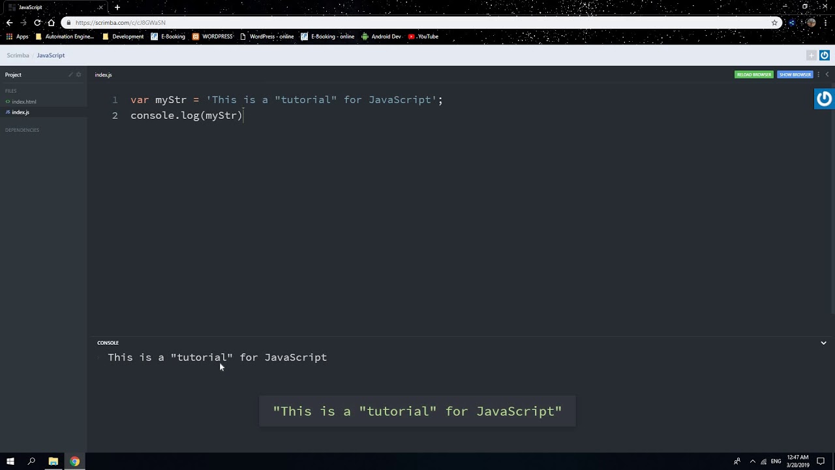Close the JavaScript browser tab
The height and width of the screenshot is (470, 835).
tap(100, 7)
